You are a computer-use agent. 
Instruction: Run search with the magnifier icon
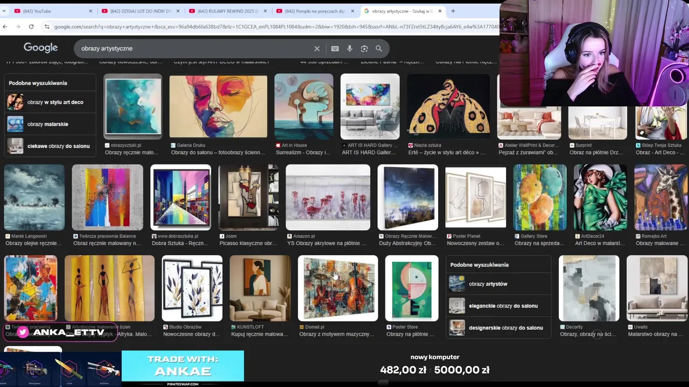point(379,48)
